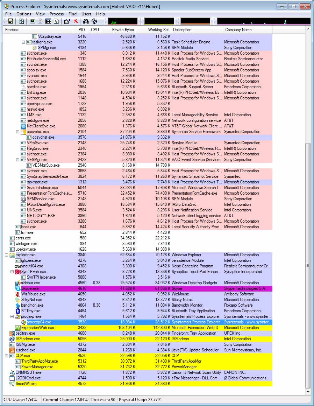The height and width of the screenshot is (406, 314).
Task: Click the J2GDllCmd.exe eFax icon
Action: 12,378
